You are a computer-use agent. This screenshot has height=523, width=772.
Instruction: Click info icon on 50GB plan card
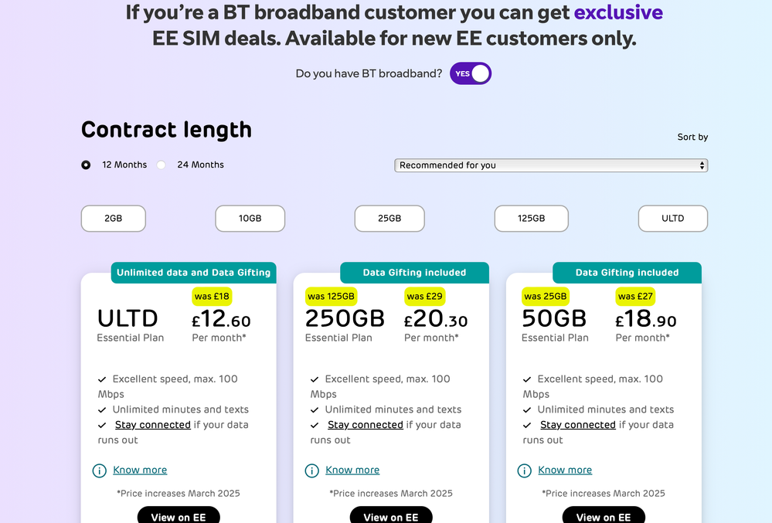pos(525,470)
